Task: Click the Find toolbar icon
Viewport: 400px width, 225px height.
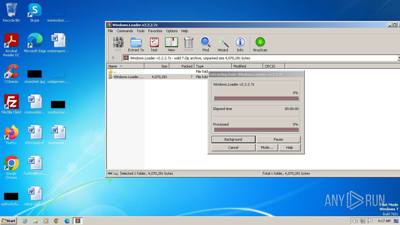Action: (206, 44)
